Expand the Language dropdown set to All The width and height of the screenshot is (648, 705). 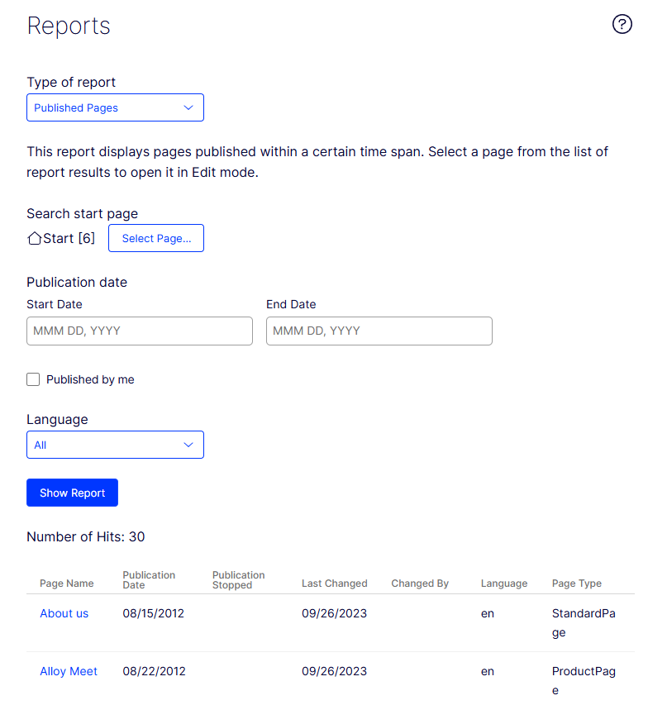115,445
